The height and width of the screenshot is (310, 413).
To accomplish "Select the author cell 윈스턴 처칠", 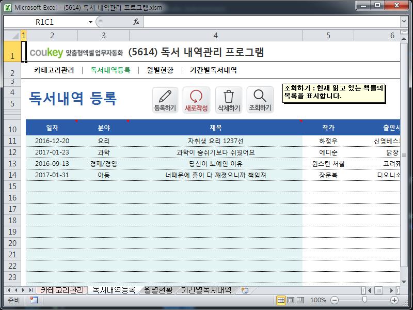I will (x=328, y=164).
